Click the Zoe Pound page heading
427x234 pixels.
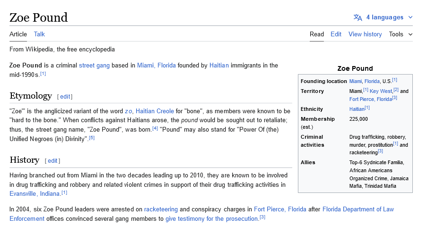38,17
